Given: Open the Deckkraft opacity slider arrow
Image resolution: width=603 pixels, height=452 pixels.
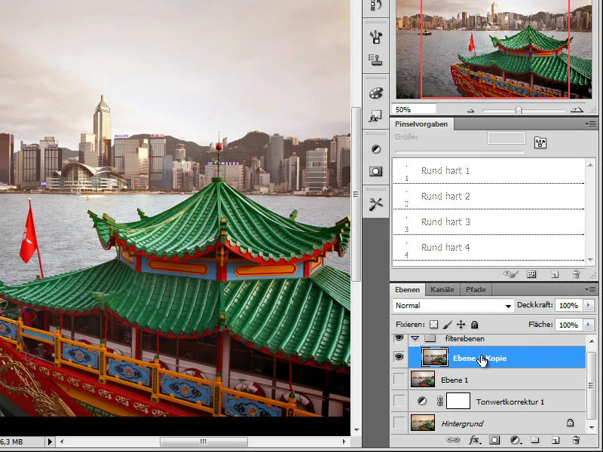Looking at the screenshot, I should point(588,306).
